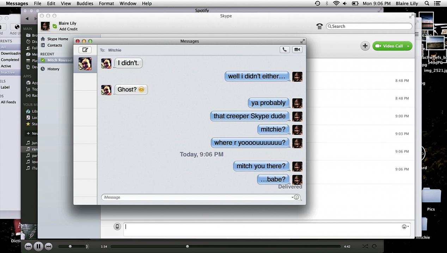
Task: Open the Blaire Lily user menu
Action: [407, 4]
